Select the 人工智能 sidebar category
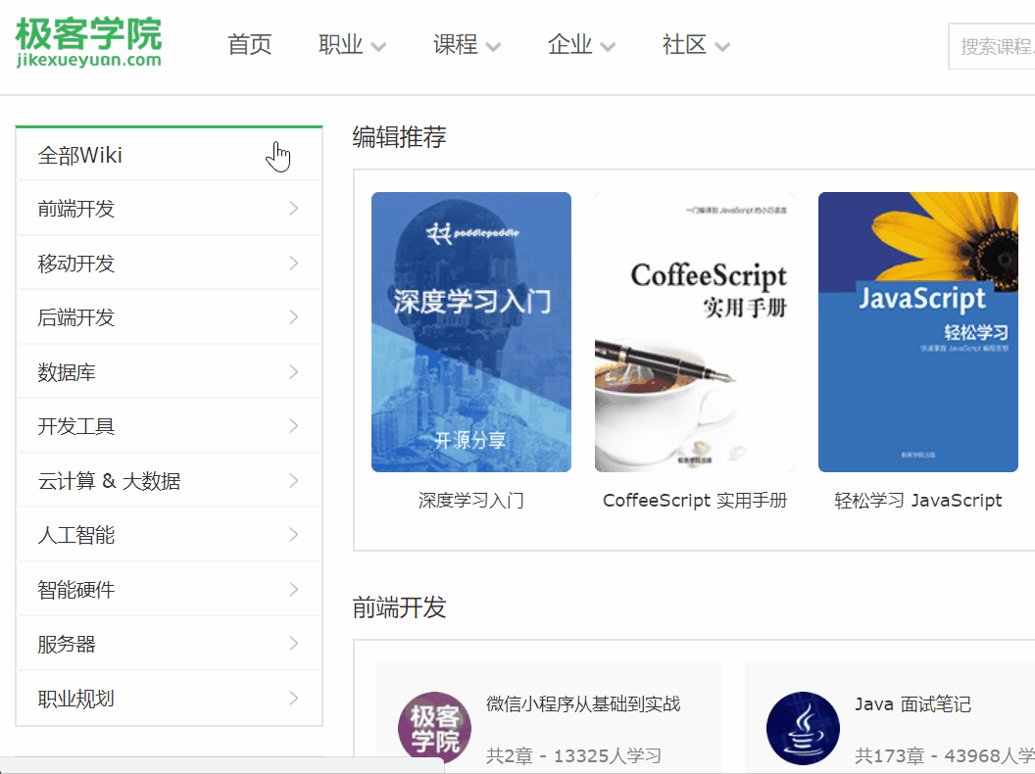 point(169,535)
